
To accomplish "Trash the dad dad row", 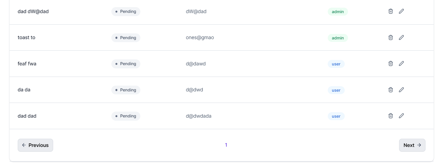I will click(391, 116).
